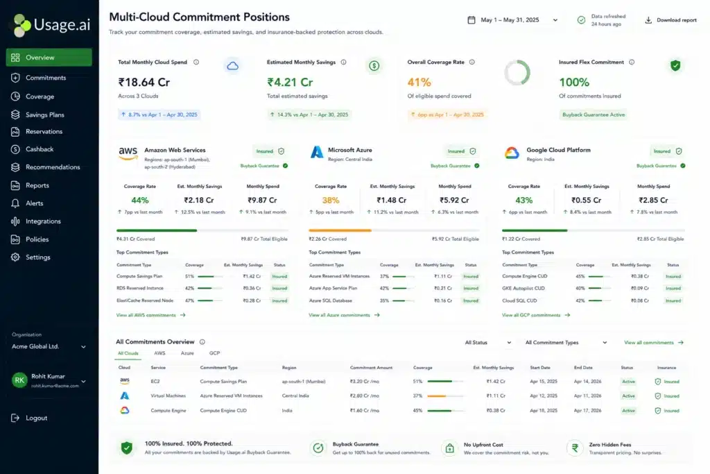Click the Active status in EC2 row

[x=628, y=382]
